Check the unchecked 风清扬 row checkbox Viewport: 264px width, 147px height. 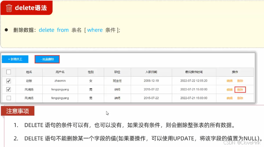click(9, 98)
